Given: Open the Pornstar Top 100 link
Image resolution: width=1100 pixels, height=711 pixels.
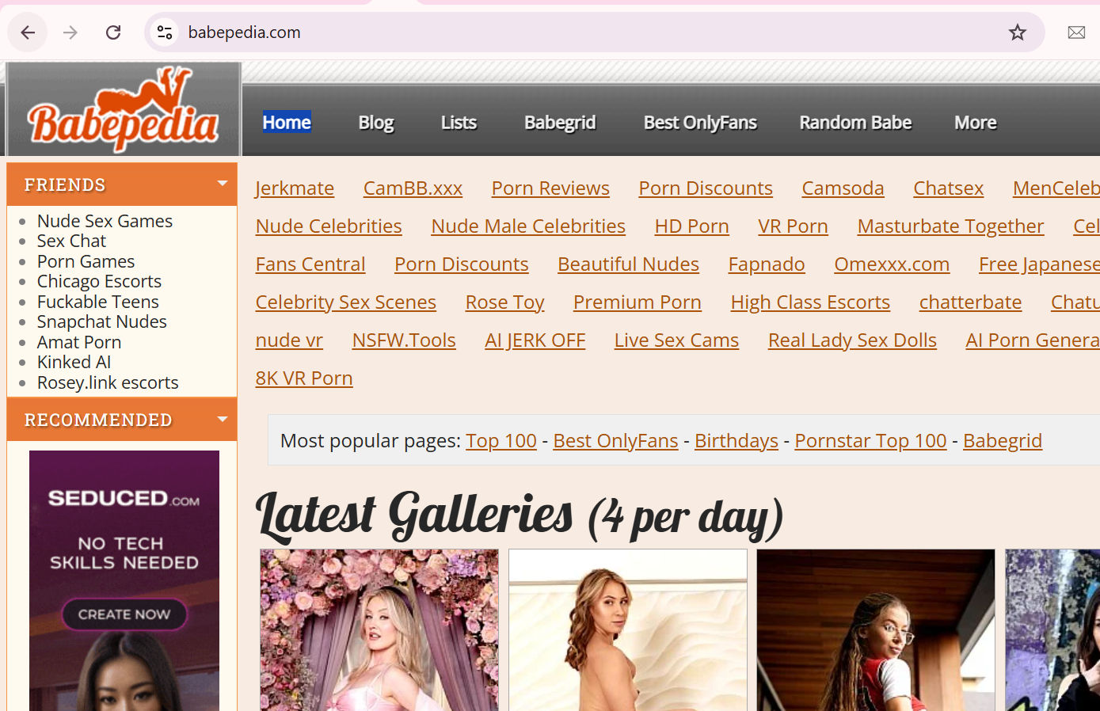Looking at the screenshot, I should [870, 440].
